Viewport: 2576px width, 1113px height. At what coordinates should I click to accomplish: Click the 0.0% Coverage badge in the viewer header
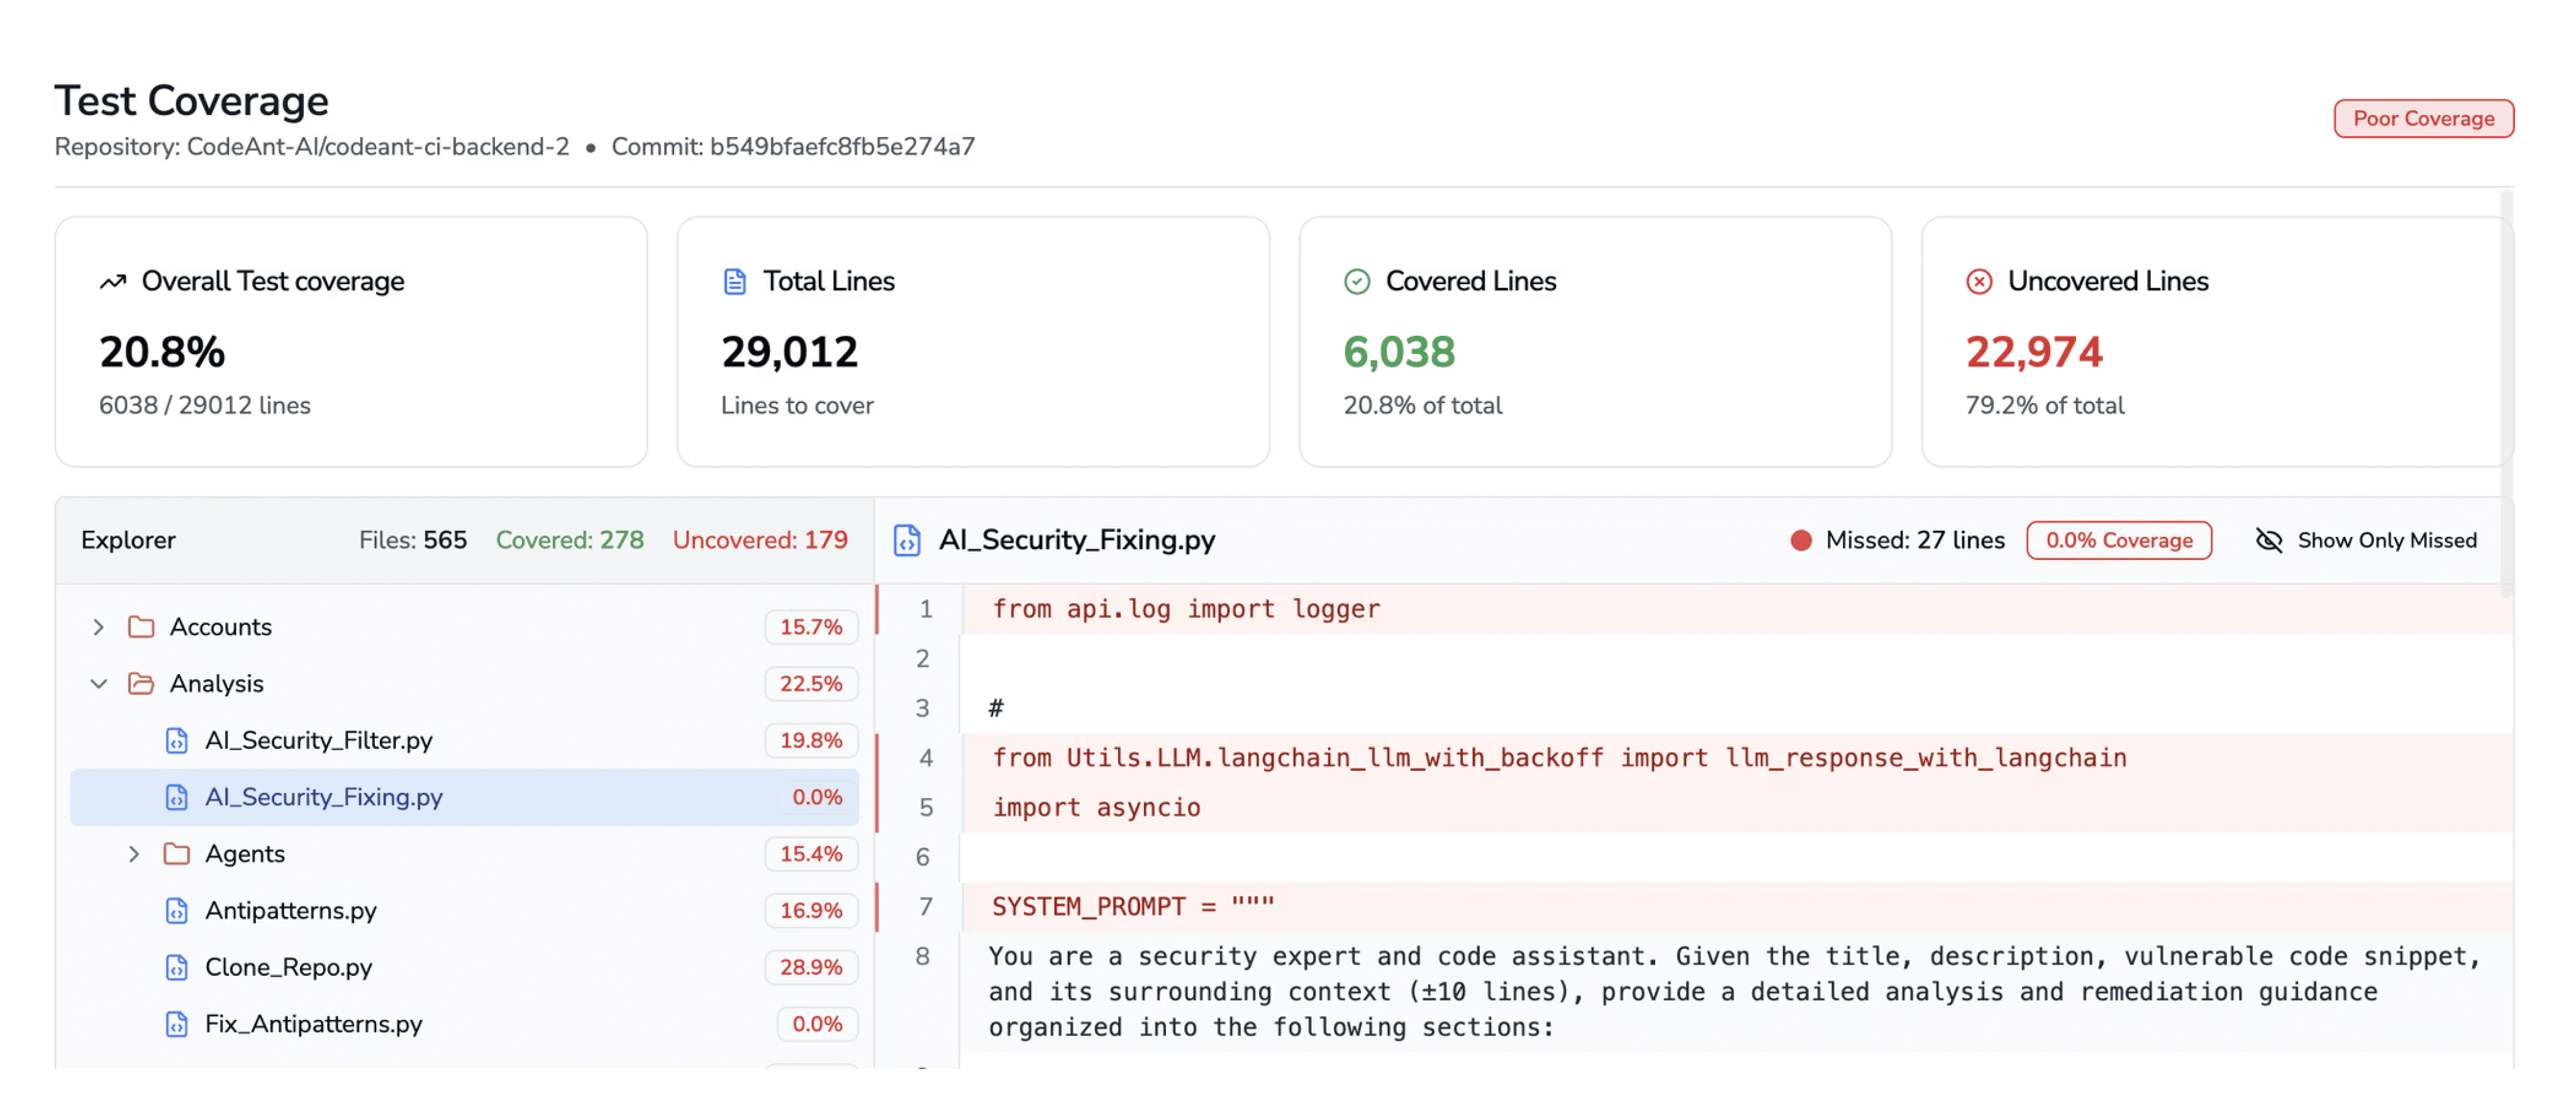click(2118, 541)
